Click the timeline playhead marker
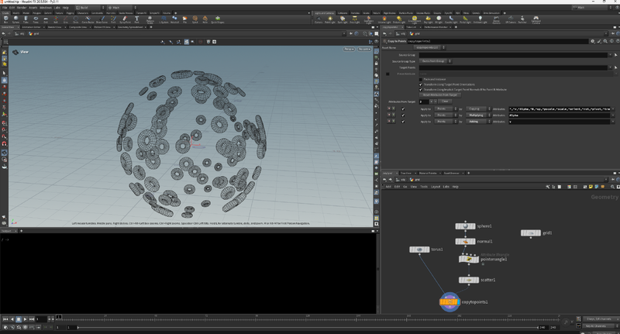This screenshot has height=334, width=620. click(x=59, y=317)
